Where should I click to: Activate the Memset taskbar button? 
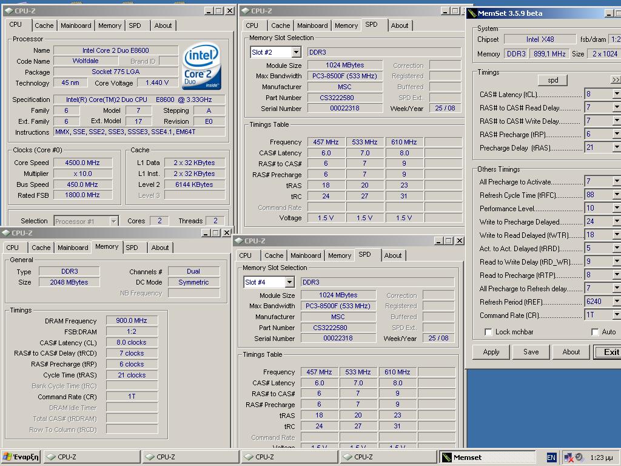point(487,457)
